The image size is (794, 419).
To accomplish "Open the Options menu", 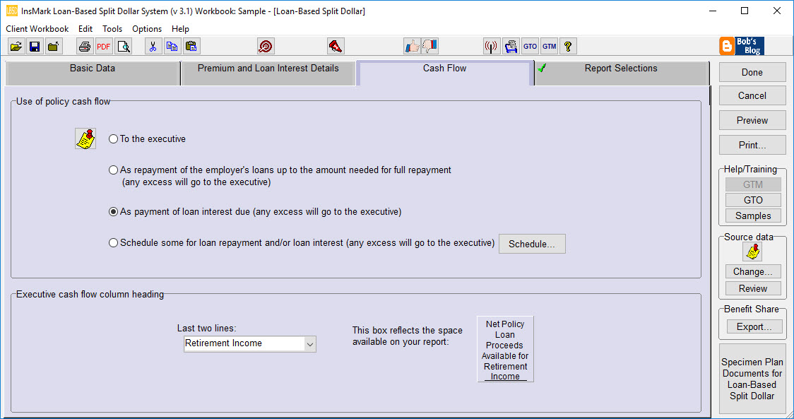I will click(146, 29).
